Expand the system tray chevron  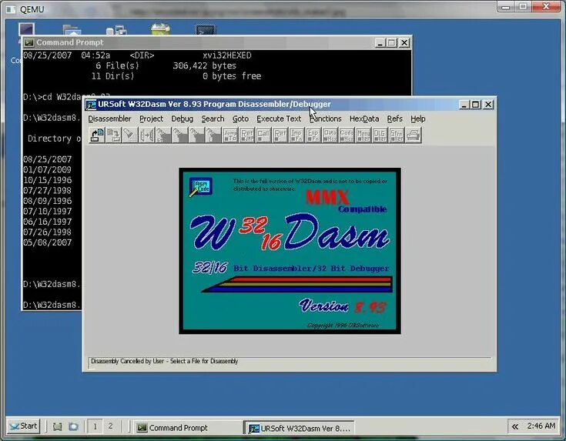coord(515,427)
